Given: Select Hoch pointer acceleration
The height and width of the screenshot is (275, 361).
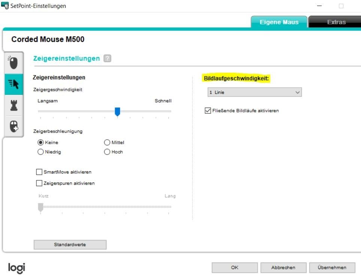Looking at the screenshot, I should [x=107, y=152].
